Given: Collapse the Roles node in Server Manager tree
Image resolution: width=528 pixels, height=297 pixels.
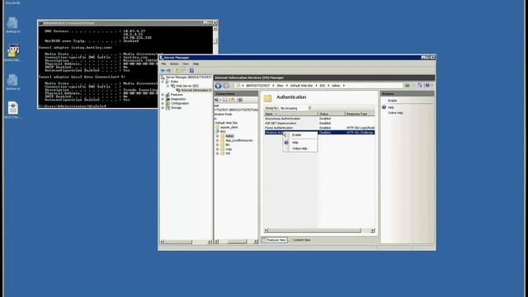Looking at the screenshot, I should (x=163, y=82).
